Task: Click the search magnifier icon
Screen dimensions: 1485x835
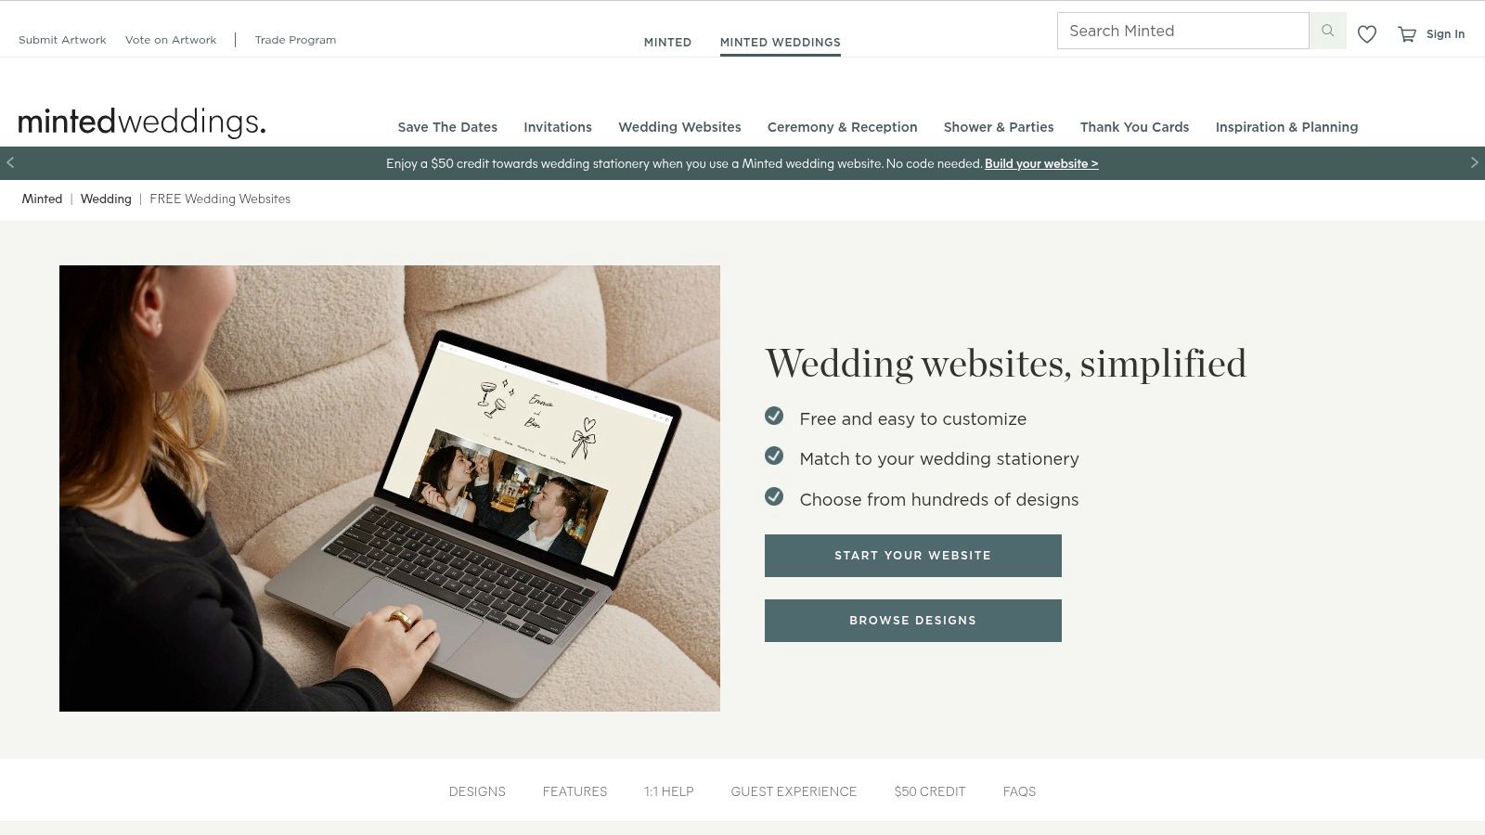Action: point(1327,31)
